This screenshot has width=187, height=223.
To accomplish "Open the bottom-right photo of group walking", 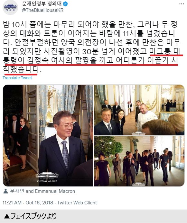I will tap(139, 161).
